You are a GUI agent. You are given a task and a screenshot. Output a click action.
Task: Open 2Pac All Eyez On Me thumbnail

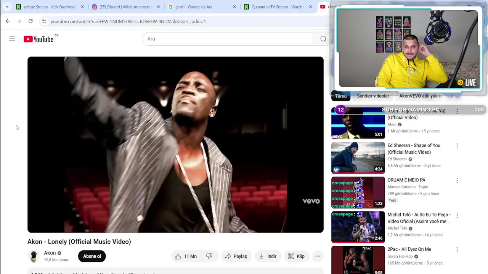[x=358, y=260]
